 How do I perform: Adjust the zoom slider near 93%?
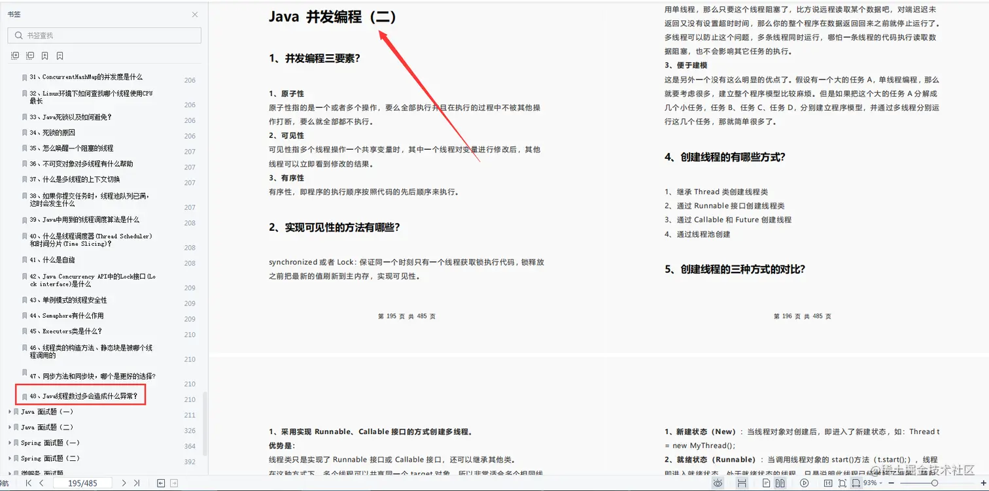pos(935,483)
